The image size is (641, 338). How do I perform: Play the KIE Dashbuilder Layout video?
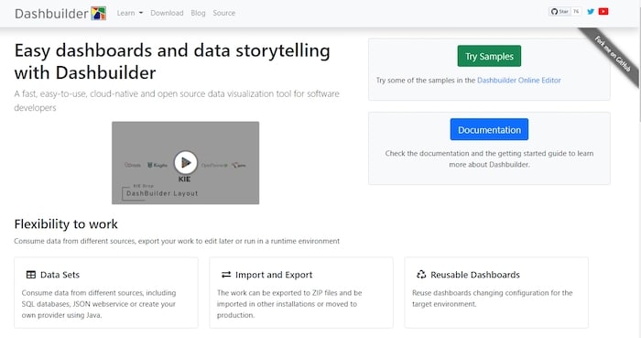[x=186, y=162]
